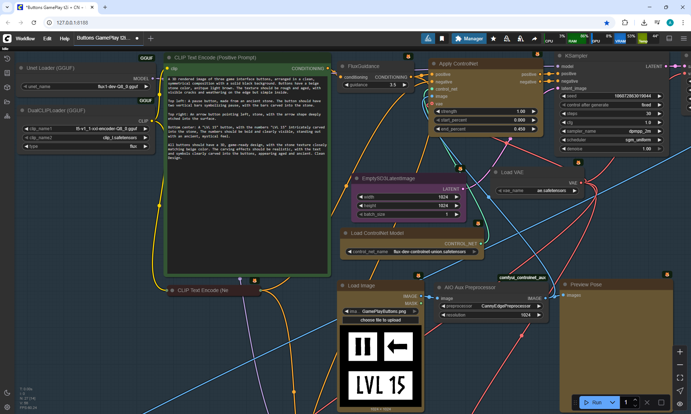Toggle link visibility eye icon

click(680, 404)
